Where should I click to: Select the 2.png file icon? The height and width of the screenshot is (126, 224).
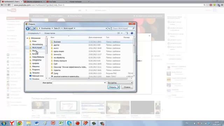52,73
